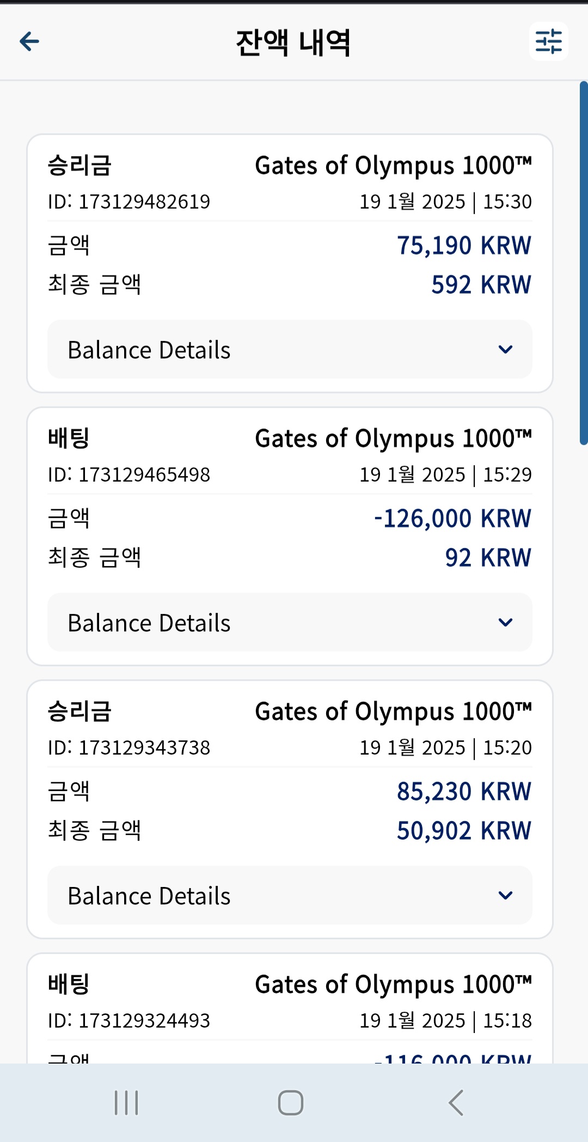
Task: Open Gates of Olympus 1000 at 15:30
Action: (393, 166)
